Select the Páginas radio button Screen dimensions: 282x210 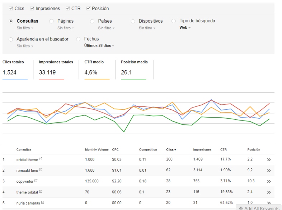(51, 21)
